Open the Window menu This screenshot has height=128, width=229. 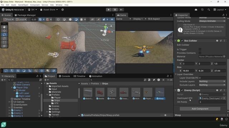click(59, 5)
